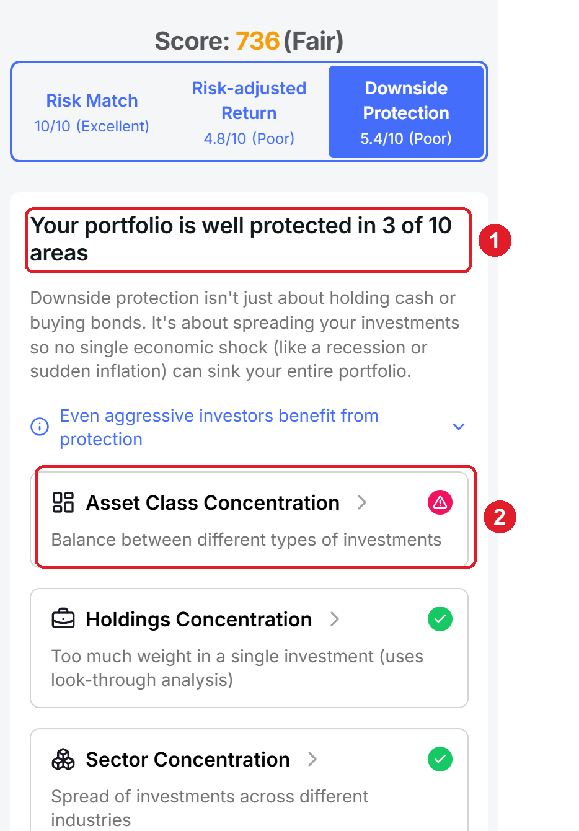579x831 pixels.
Task: Click red annotation marker number 2
Action: [500, 517]
